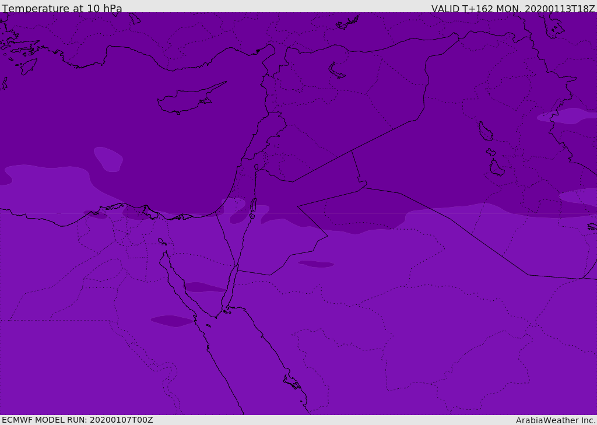Click the "Temperature at 10 hPa" title text
597x425 pixels.
(x=62, y=8)
